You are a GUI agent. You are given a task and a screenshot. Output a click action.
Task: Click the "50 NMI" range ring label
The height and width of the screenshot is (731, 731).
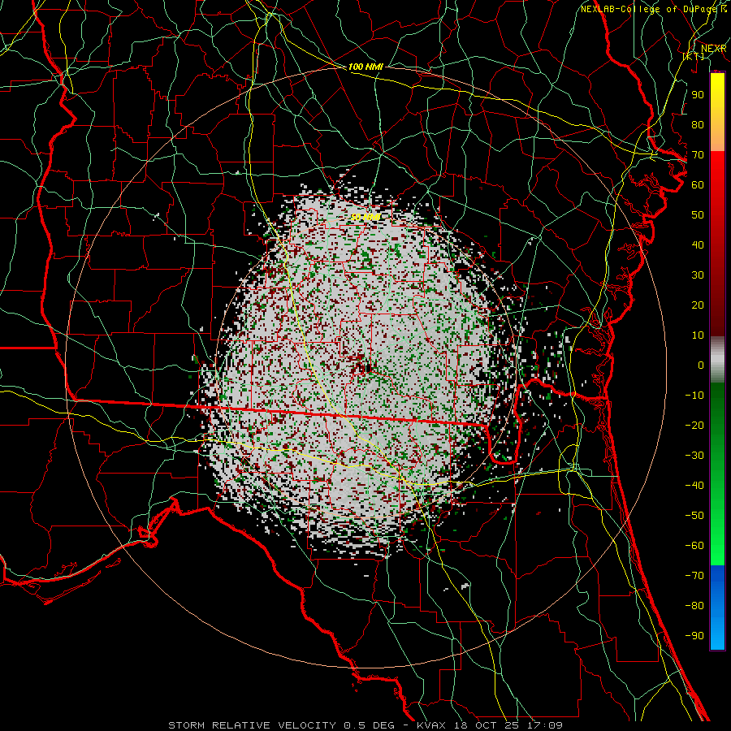coord(365,217)
